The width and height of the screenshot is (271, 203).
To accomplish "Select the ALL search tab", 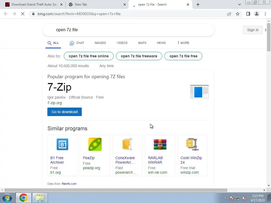I will click(x=53, y=43).
